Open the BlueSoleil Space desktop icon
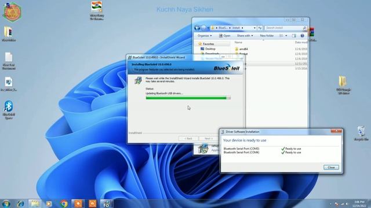This screenshot has width=371, height=208. (x=9, y=110)
